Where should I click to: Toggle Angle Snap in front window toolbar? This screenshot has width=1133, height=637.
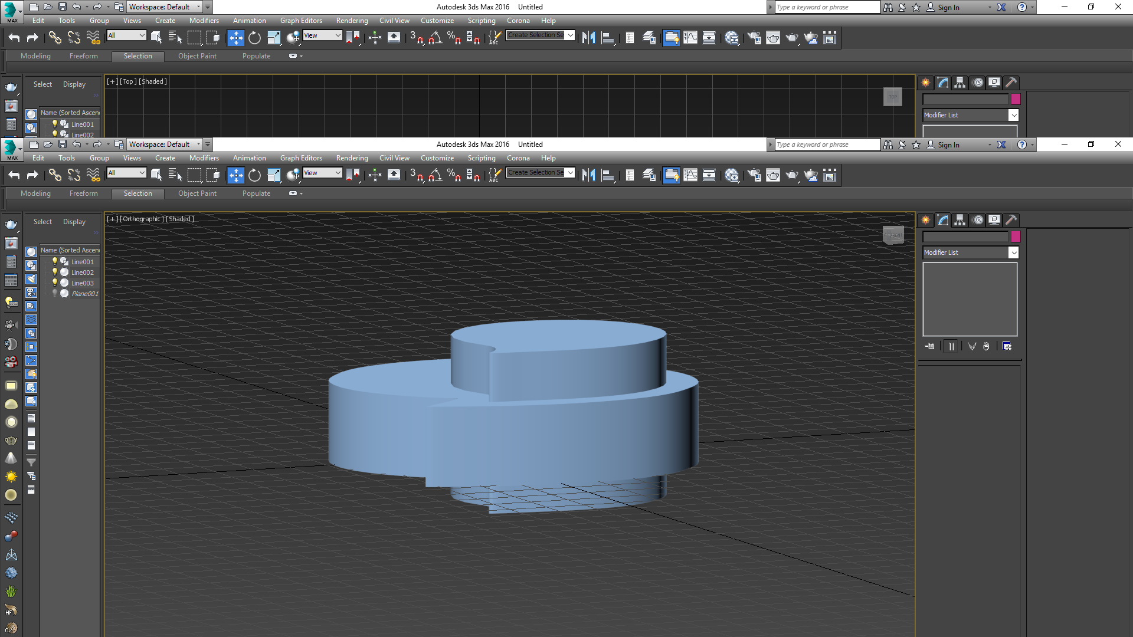435,175
